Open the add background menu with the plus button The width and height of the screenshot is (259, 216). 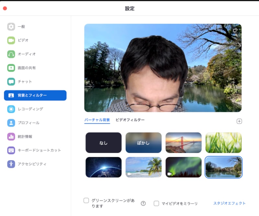point(240,121)
